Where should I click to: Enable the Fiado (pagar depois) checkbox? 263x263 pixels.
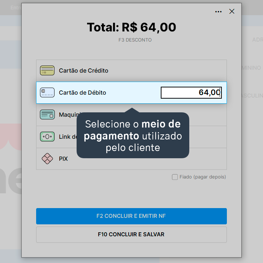(x=174, y=177)
